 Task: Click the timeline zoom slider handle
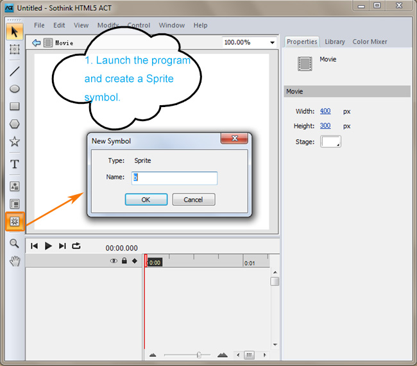tap(199, 355)
